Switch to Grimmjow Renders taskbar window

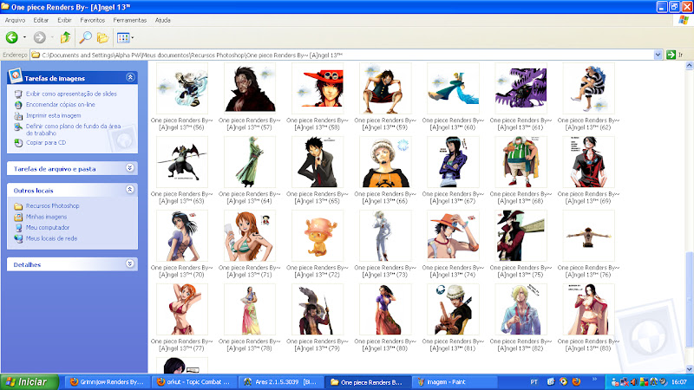(x=107, y=382)
